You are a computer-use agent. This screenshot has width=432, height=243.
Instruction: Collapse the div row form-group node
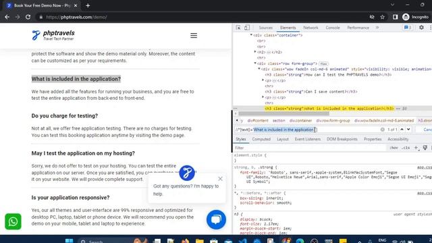[255, 63]
